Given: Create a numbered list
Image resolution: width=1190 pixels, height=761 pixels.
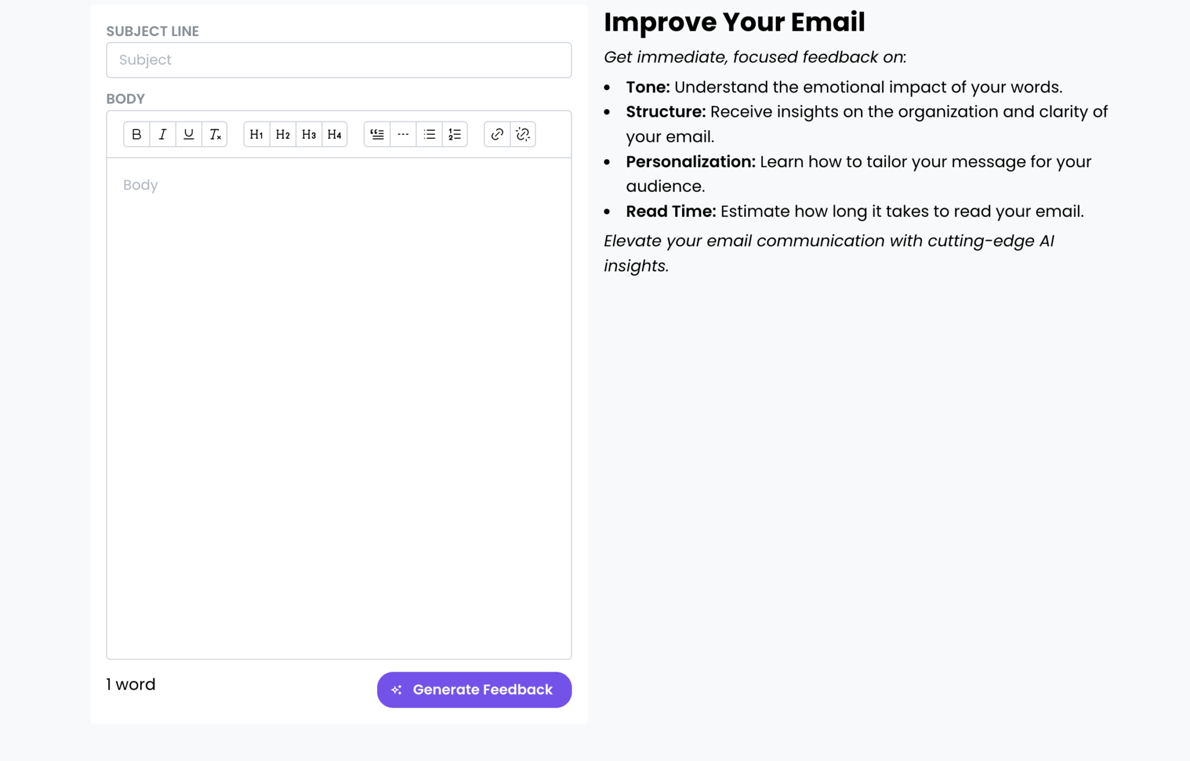Looking at the screenshot, I should click(455, 134).
